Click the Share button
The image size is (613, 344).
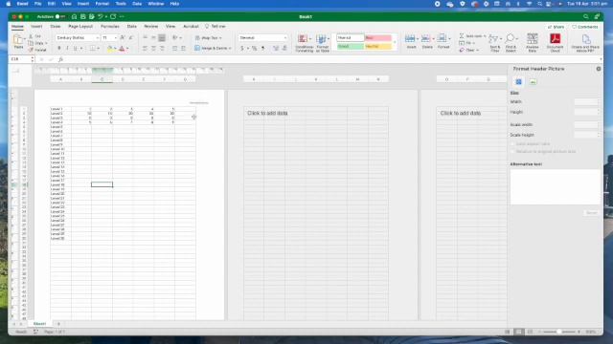tap(556, 27)
